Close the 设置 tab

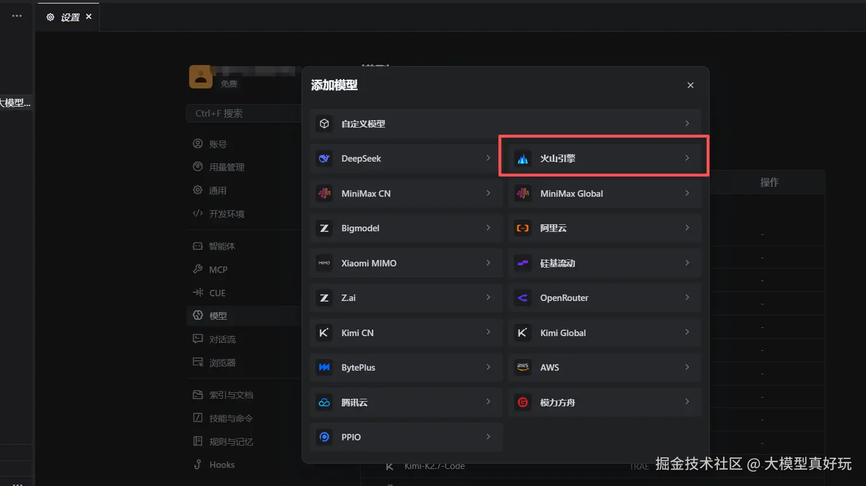89,16
